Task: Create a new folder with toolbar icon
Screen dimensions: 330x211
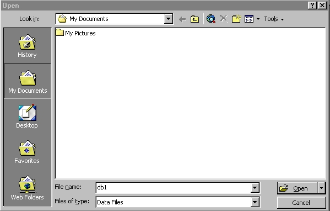Action: point(236,19)
